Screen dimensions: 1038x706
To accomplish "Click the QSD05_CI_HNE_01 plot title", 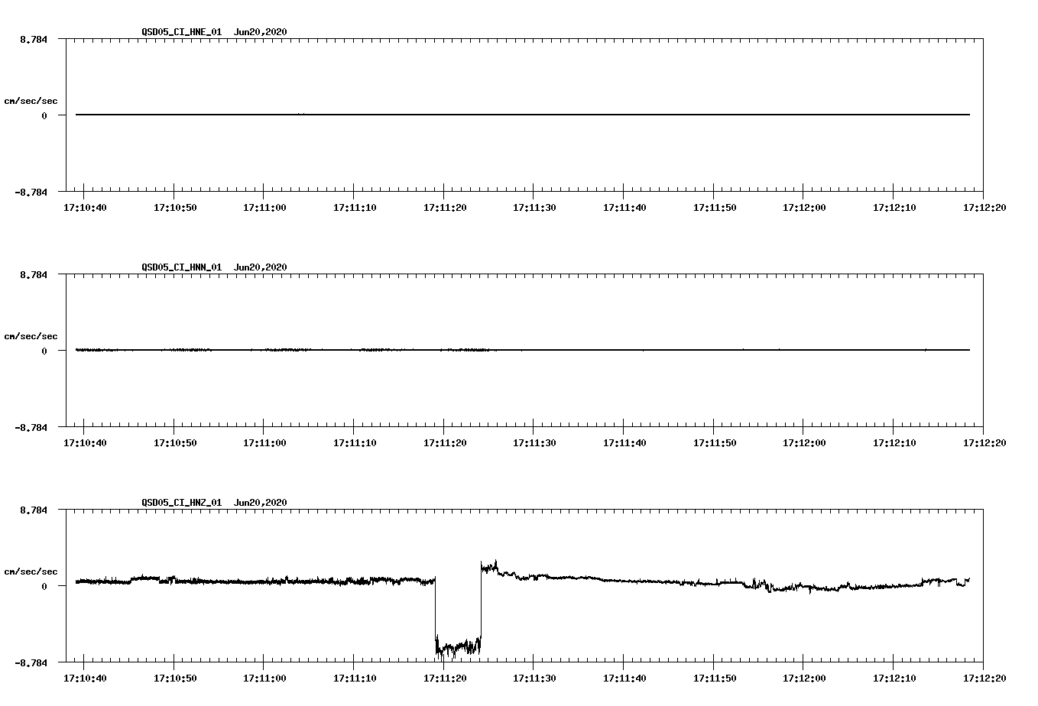I will [214, 32].
